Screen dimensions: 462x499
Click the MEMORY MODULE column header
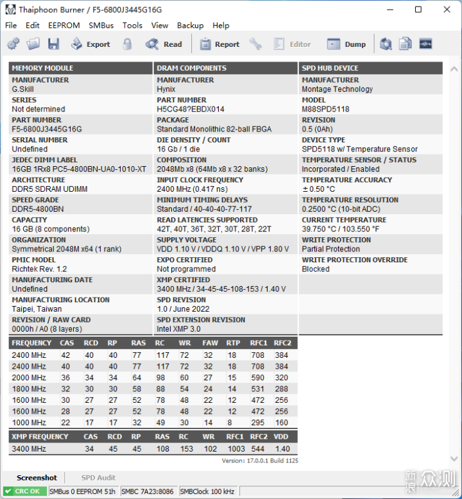click(81, 68)
